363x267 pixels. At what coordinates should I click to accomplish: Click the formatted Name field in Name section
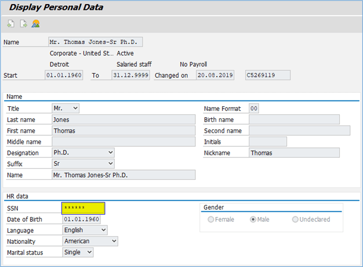click(124, 175)
